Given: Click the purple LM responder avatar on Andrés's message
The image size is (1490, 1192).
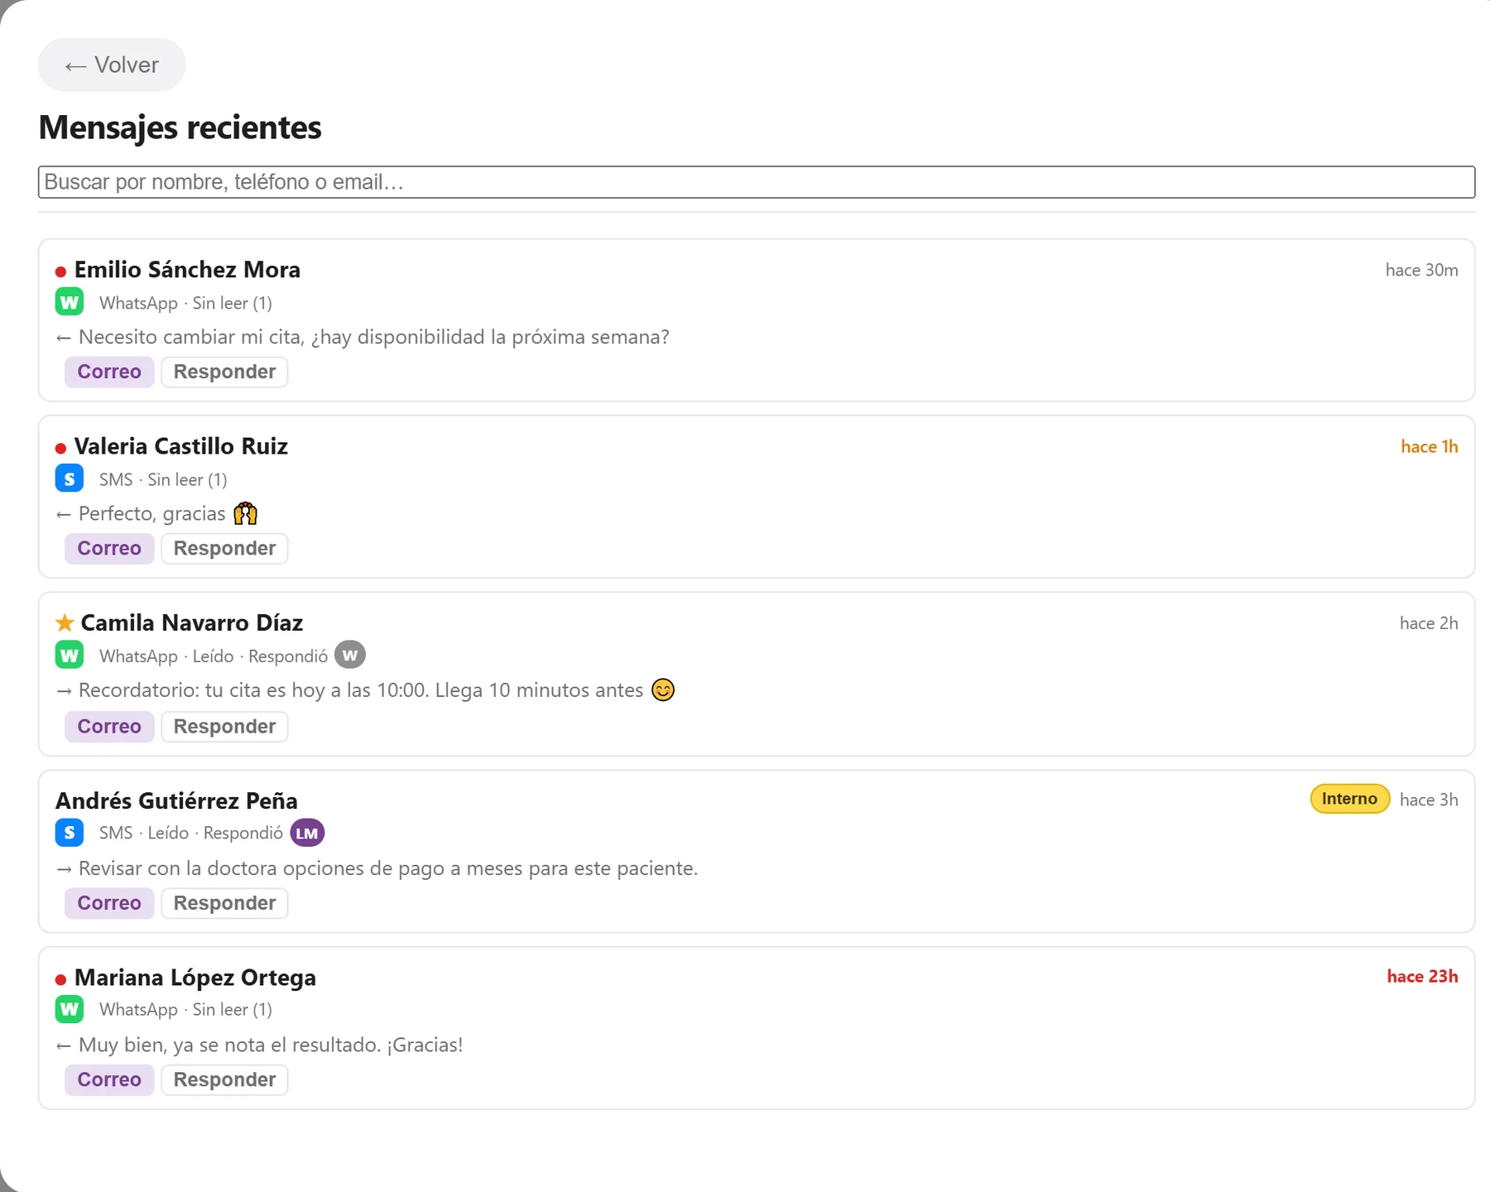Looking at the screenshot, I should click(307, 833).
